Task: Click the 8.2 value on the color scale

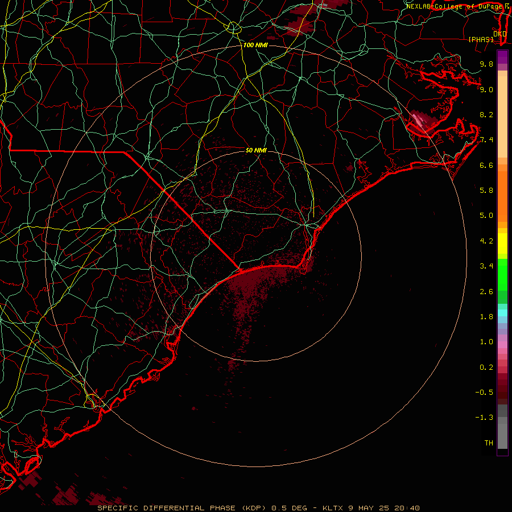Action: [486, 114]
